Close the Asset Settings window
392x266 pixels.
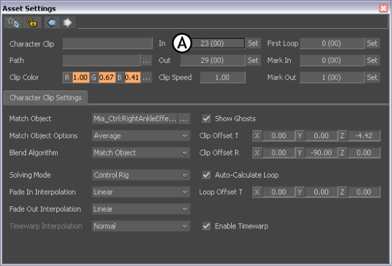383,8
